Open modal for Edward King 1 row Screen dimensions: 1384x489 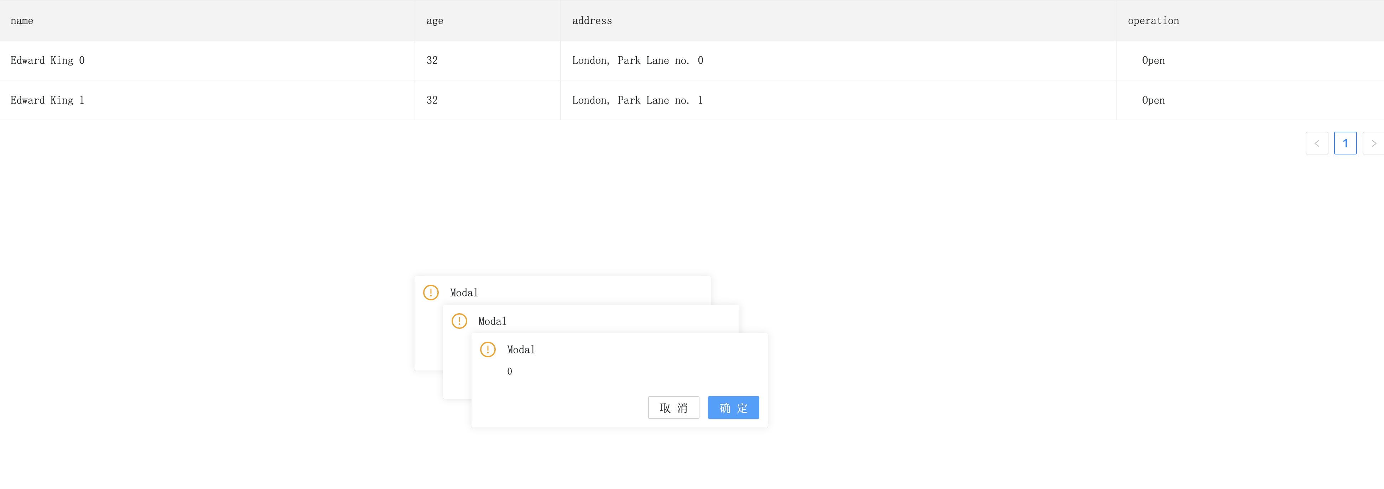point(1153,100)
